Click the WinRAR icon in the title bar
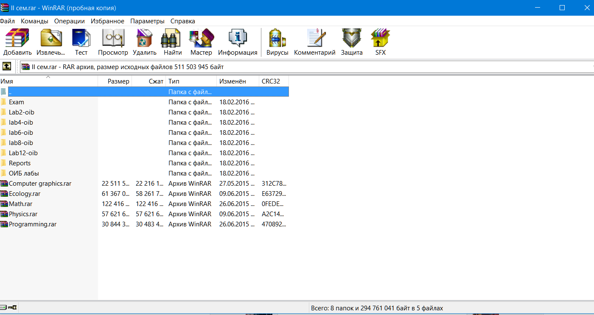Screen dimensions: 594x315 pyautogui.click(x=5, y=8)
